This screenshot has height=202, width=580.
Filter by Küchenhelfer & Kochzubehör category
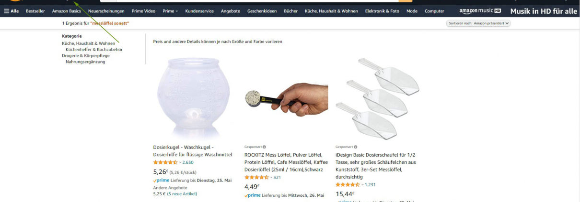point(94,50)
